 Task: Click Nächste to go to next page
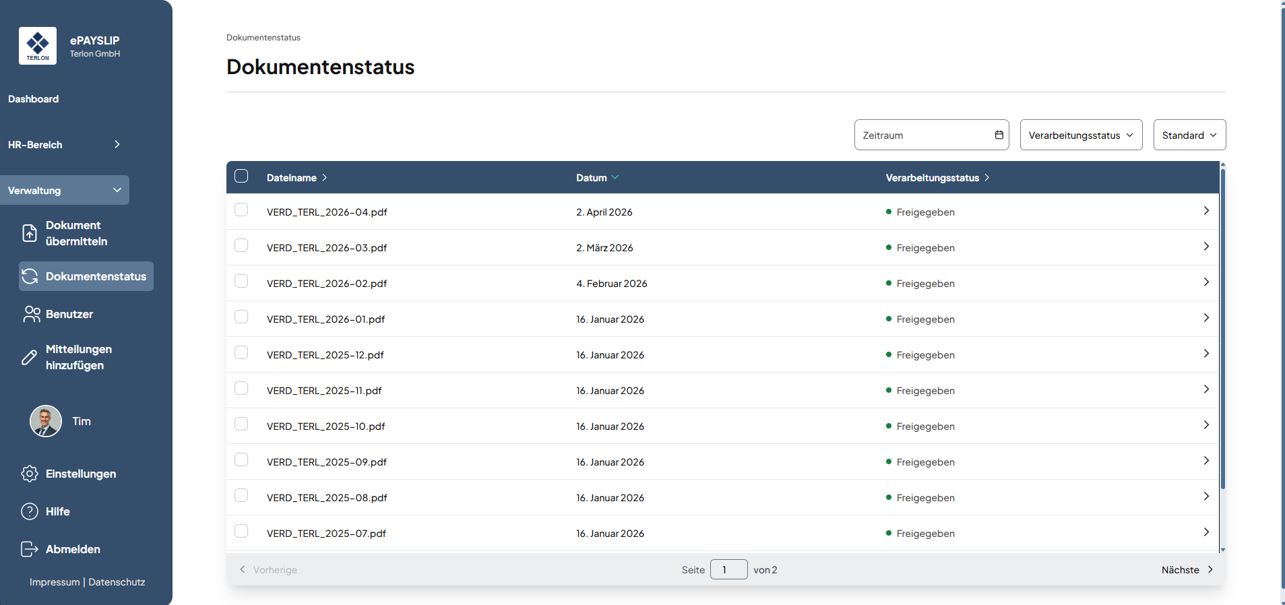click(1187, 569)
